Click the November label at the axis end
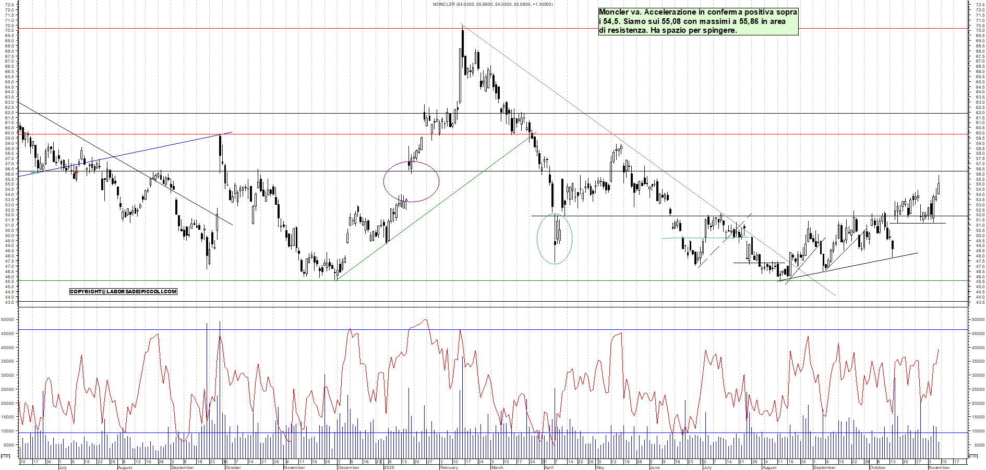 coord(939,467)
